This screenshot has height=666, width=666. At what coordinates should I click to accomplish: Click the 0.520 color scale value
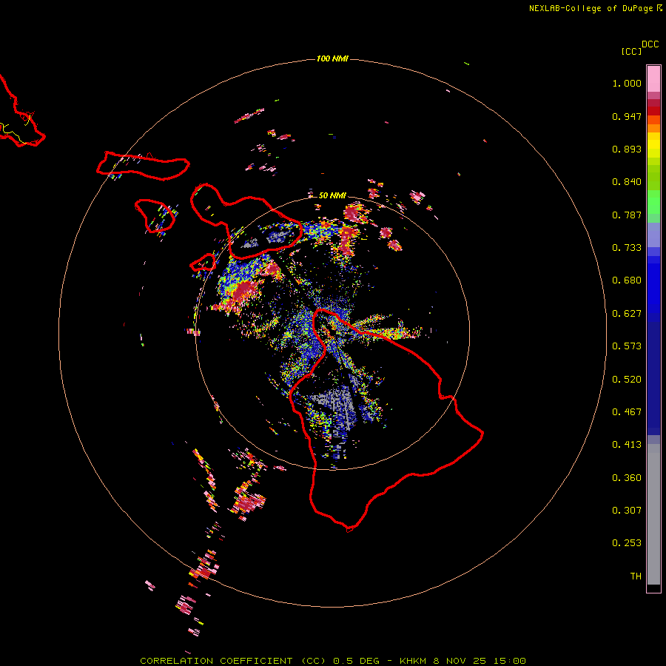627,380
